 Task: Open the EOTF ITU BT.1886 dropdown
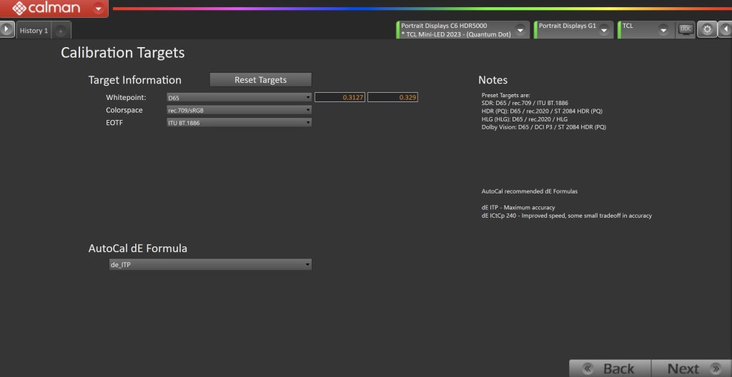click(239, 122)
